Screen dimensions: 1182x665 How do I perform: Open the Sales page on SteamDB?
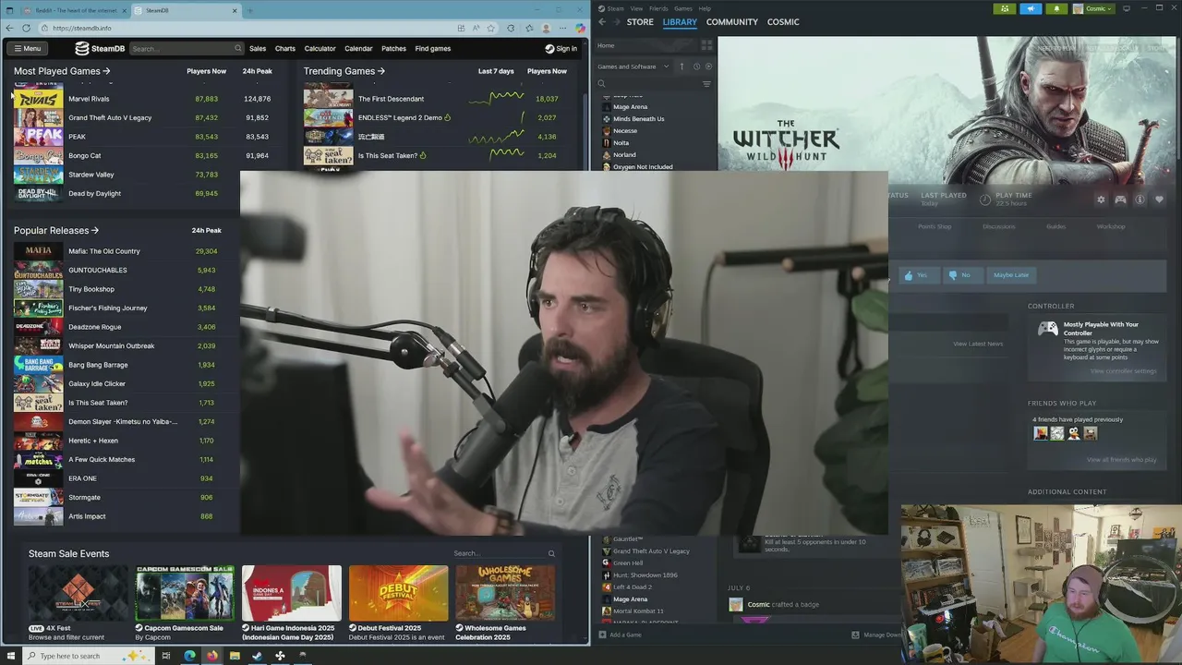pyautogui.click(x=258, y=48)
